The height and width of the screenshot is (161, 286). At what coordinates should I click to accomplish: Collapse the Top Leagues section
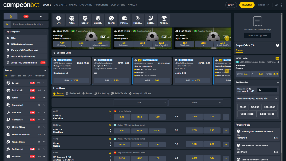(45, 32)
